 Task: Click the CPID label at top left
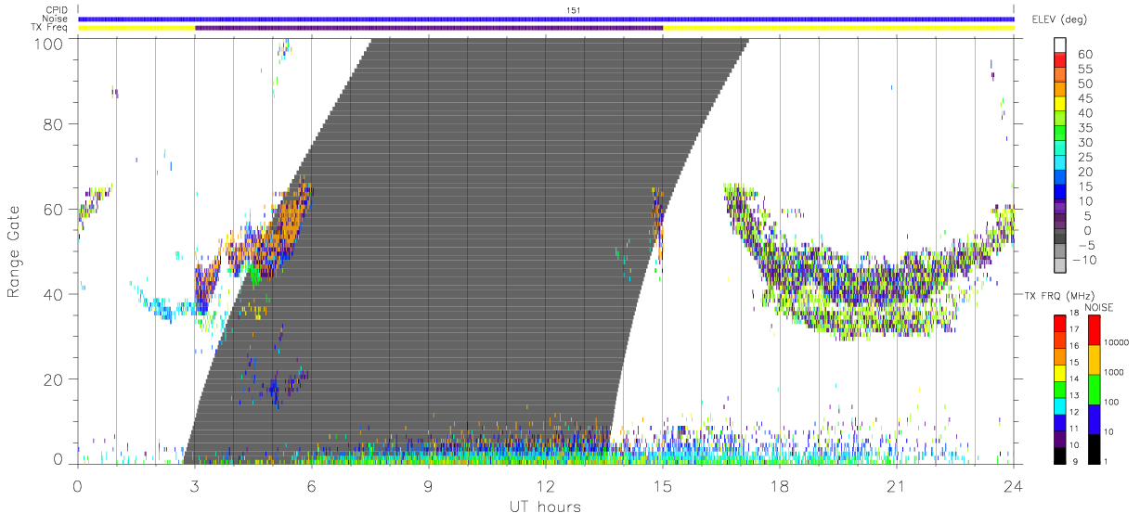point(58,10)
